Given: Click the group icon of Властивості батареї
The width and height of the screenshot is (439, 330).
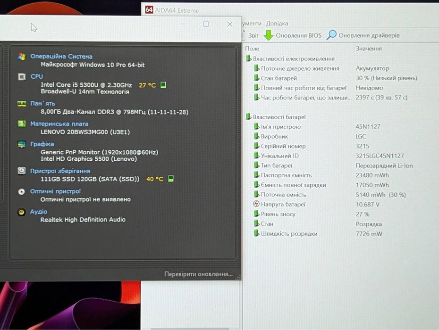Looking at the screenshot, I should 248,117.
